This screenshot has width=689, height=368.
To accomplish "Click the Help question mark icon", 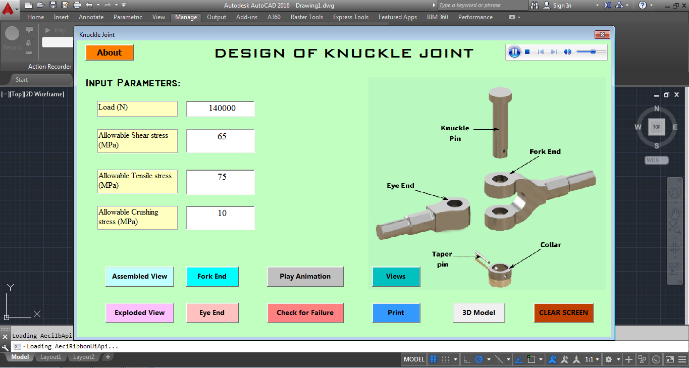I will [x=643, y=5].
